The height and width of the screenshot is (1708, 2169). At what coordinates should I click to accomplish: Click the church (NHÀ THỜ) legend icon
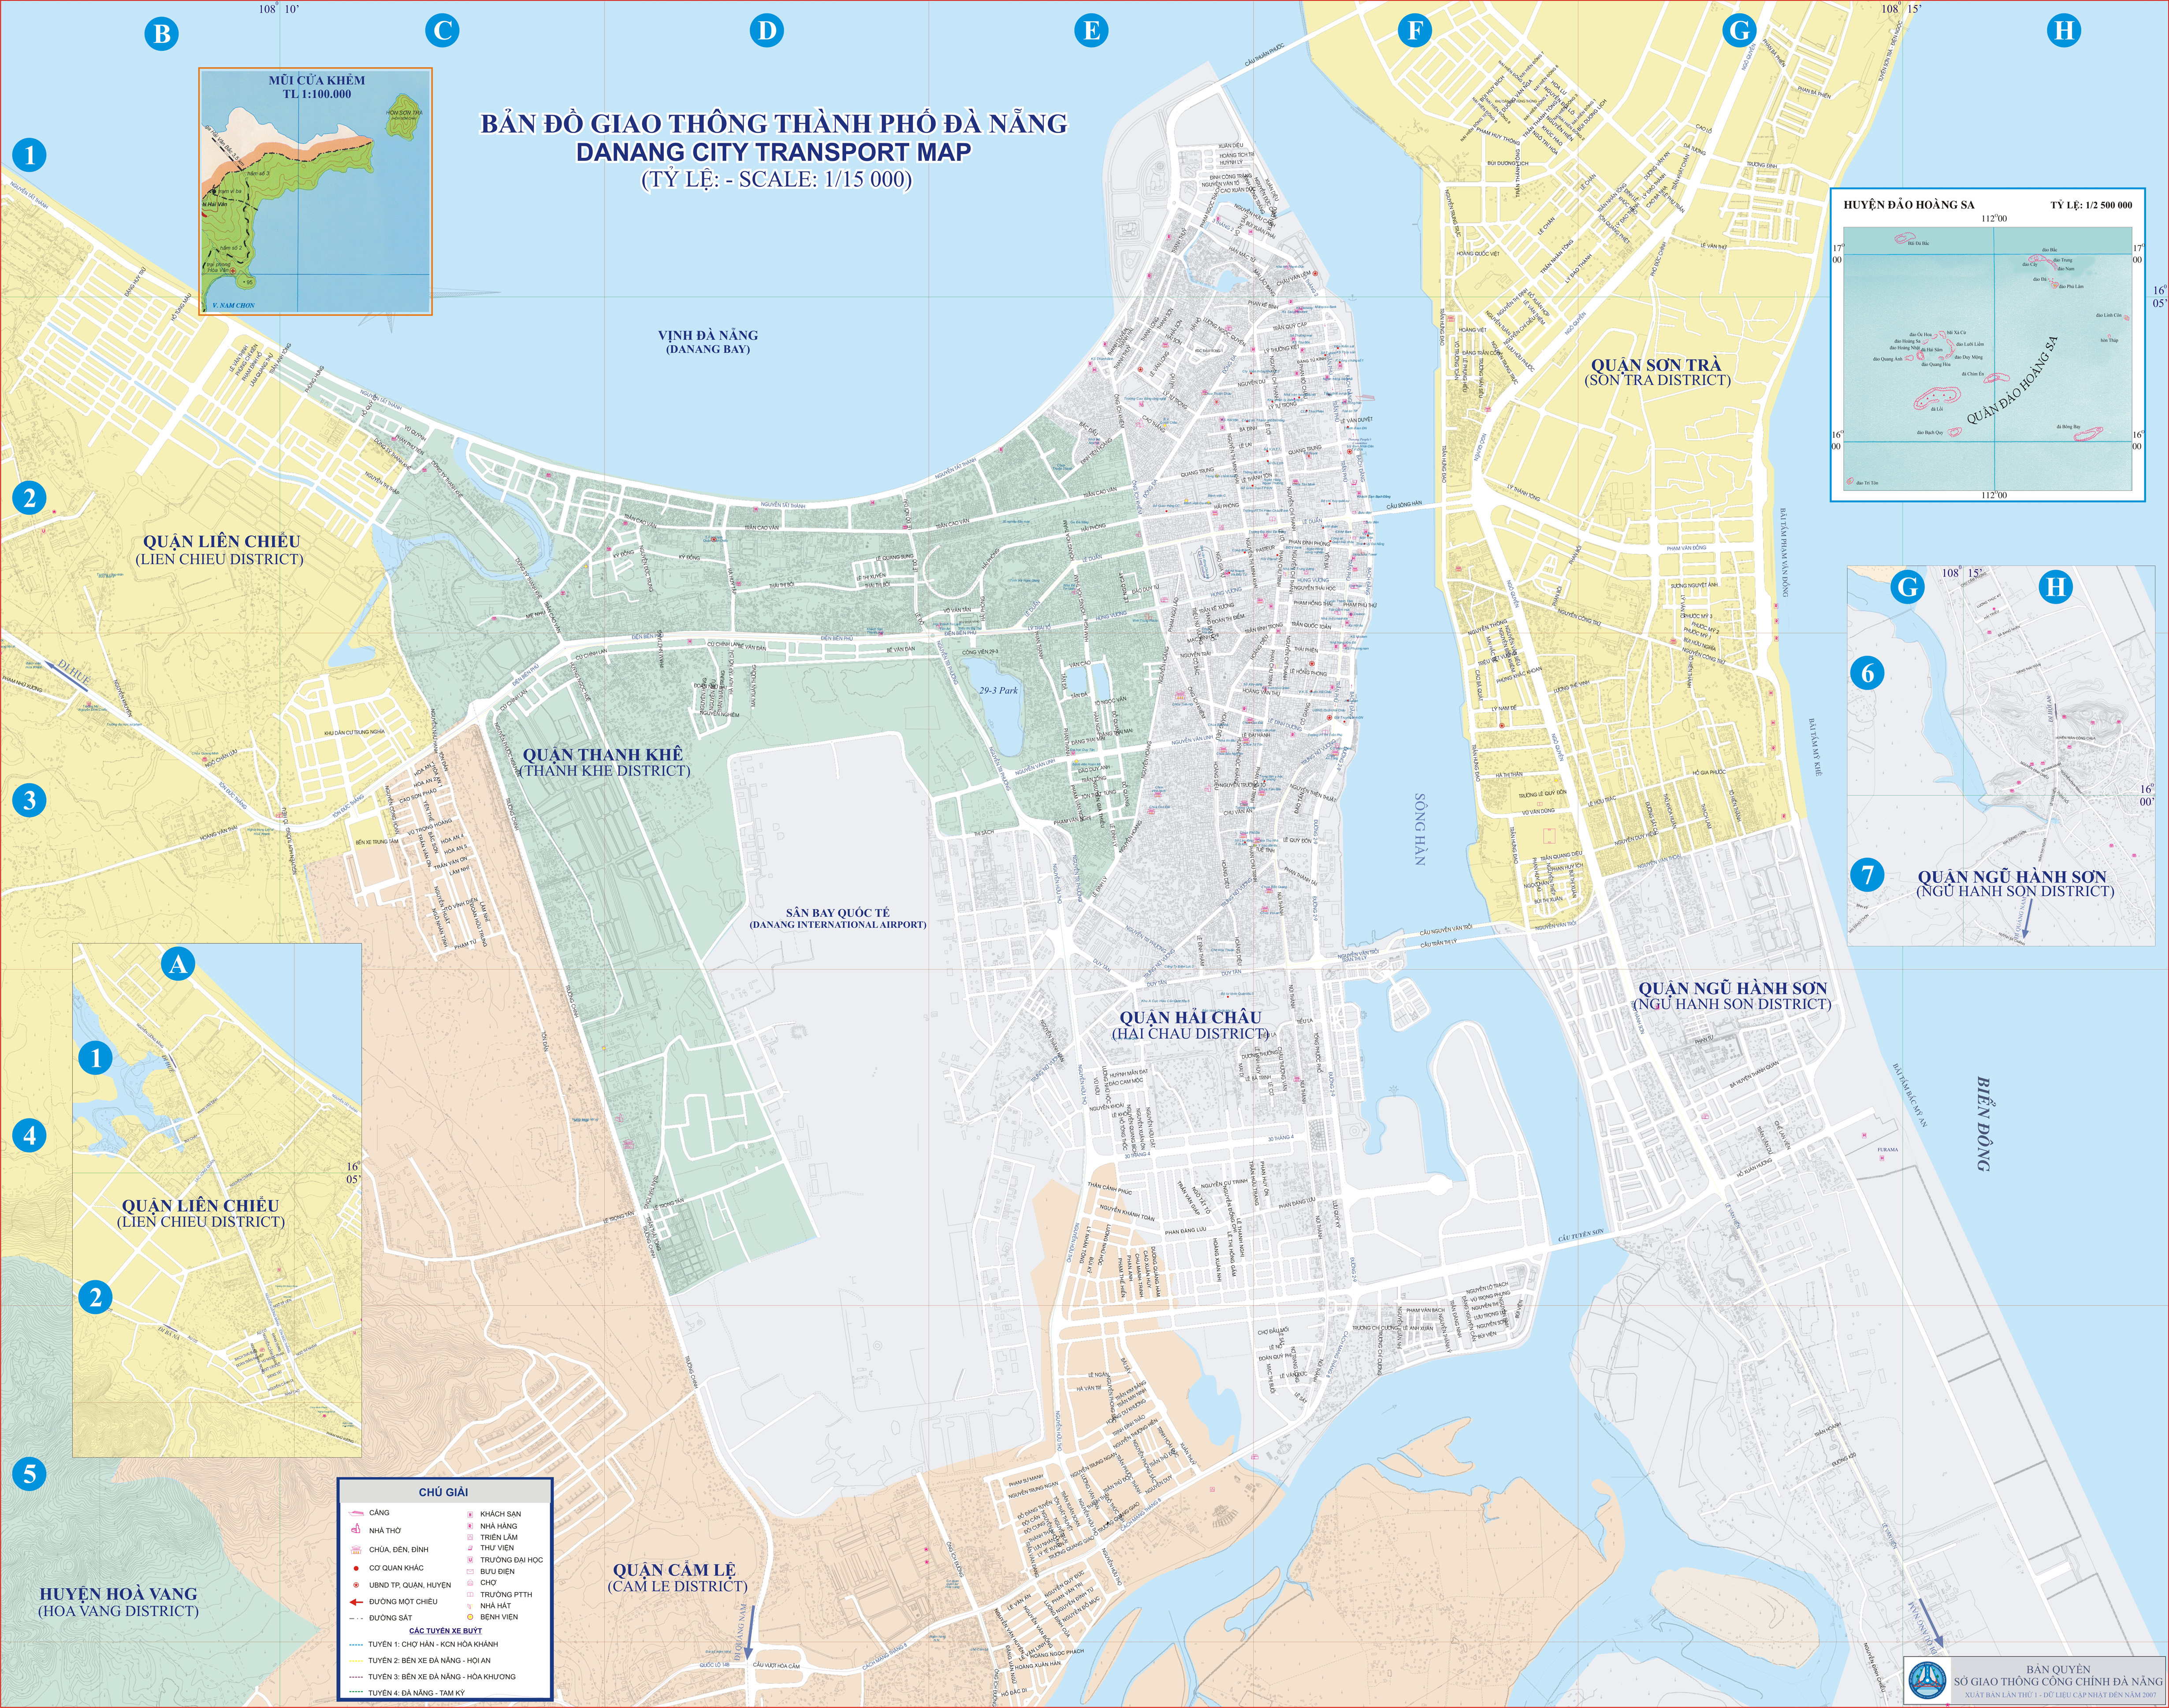[x=356, y=1528]
